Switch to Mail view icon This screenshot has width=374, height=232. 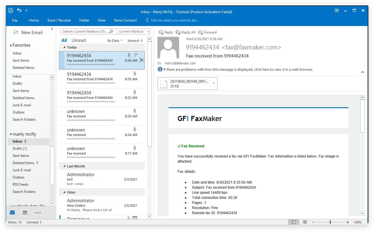[13, 213]
